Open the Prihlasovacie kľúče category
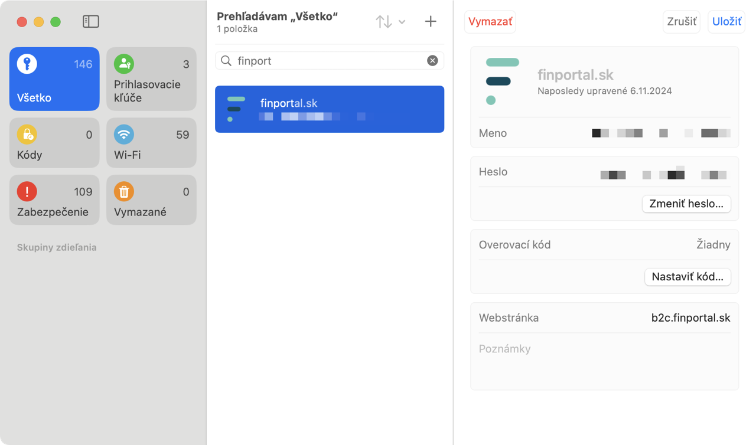This screenshot has height=445, width=756. click(151, 79)
